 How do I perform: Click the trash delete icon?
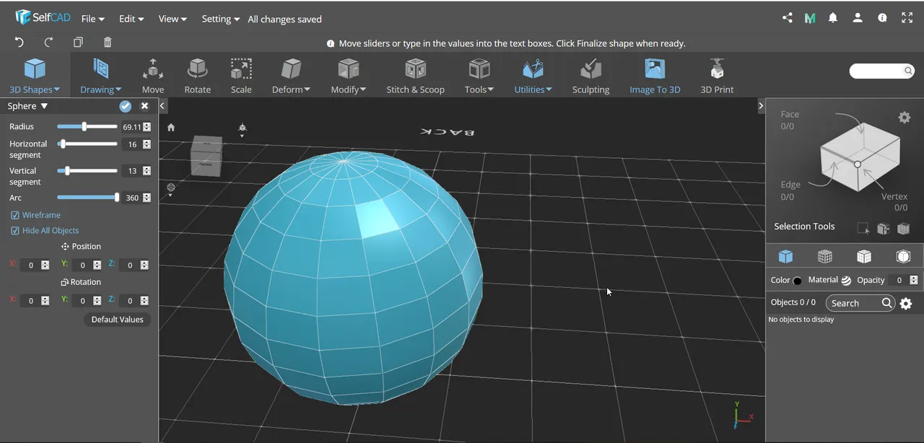click(108, 43)
